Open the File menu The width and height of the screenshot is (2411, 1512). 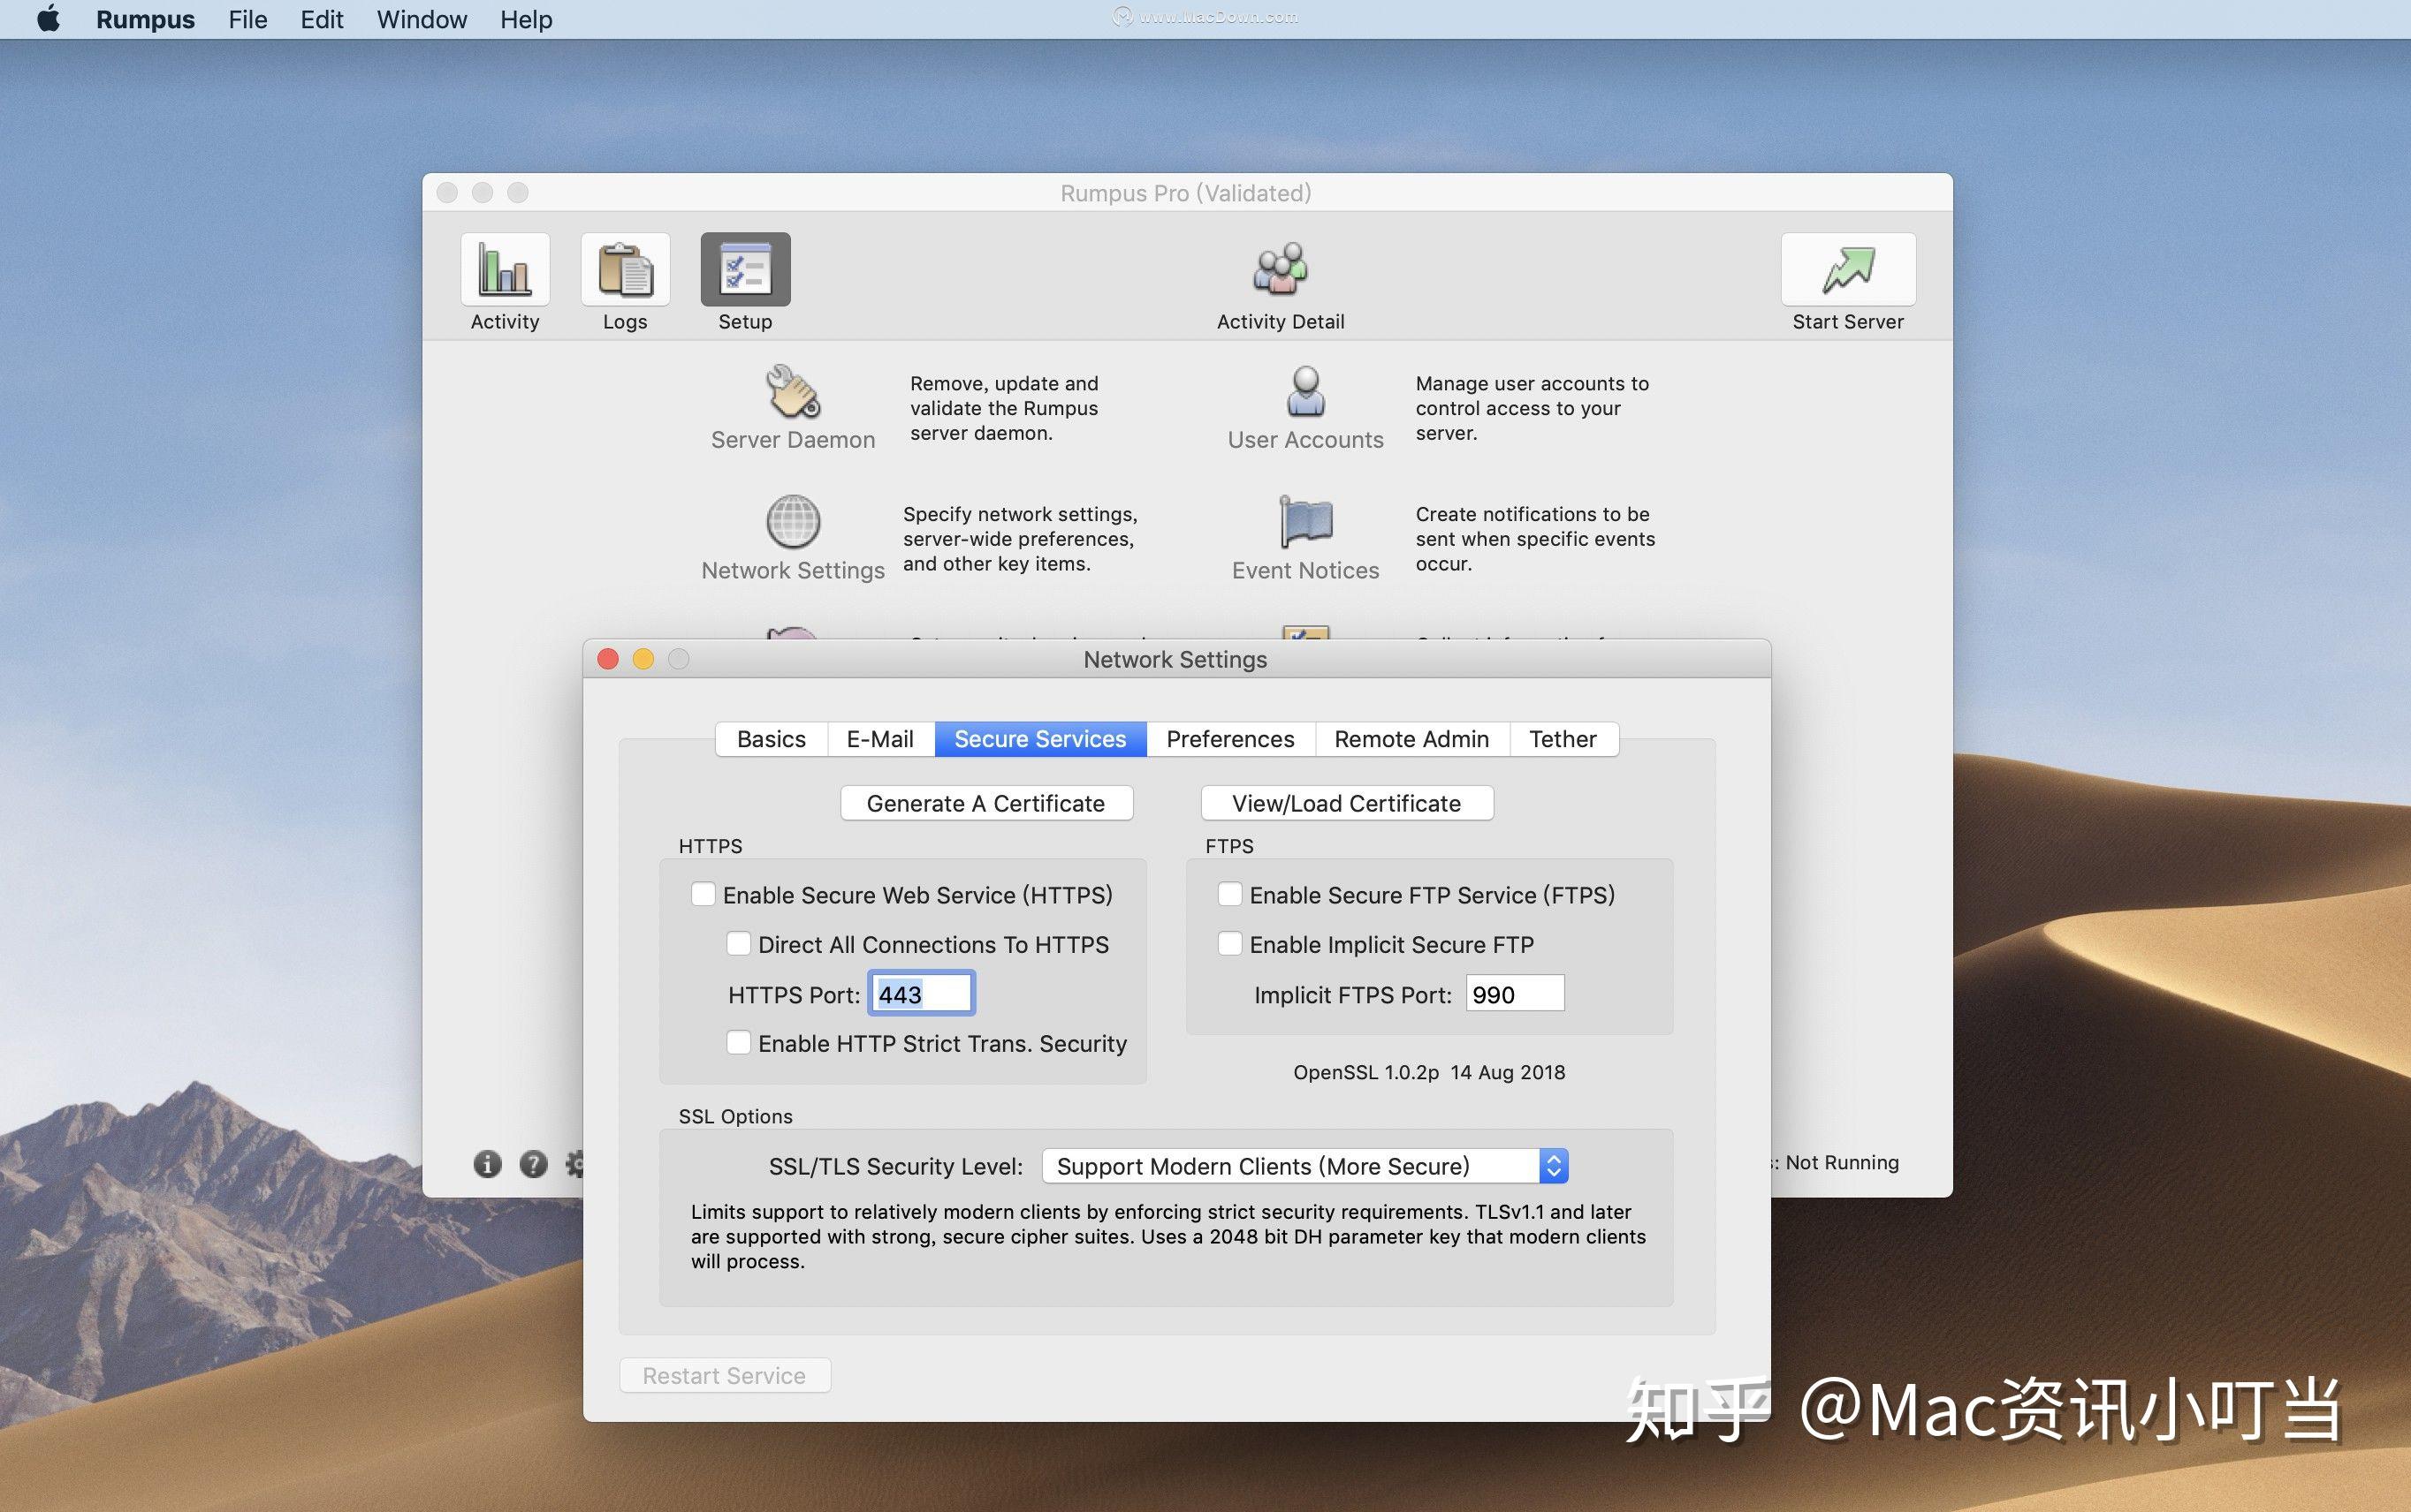click(x=248, y=19)
